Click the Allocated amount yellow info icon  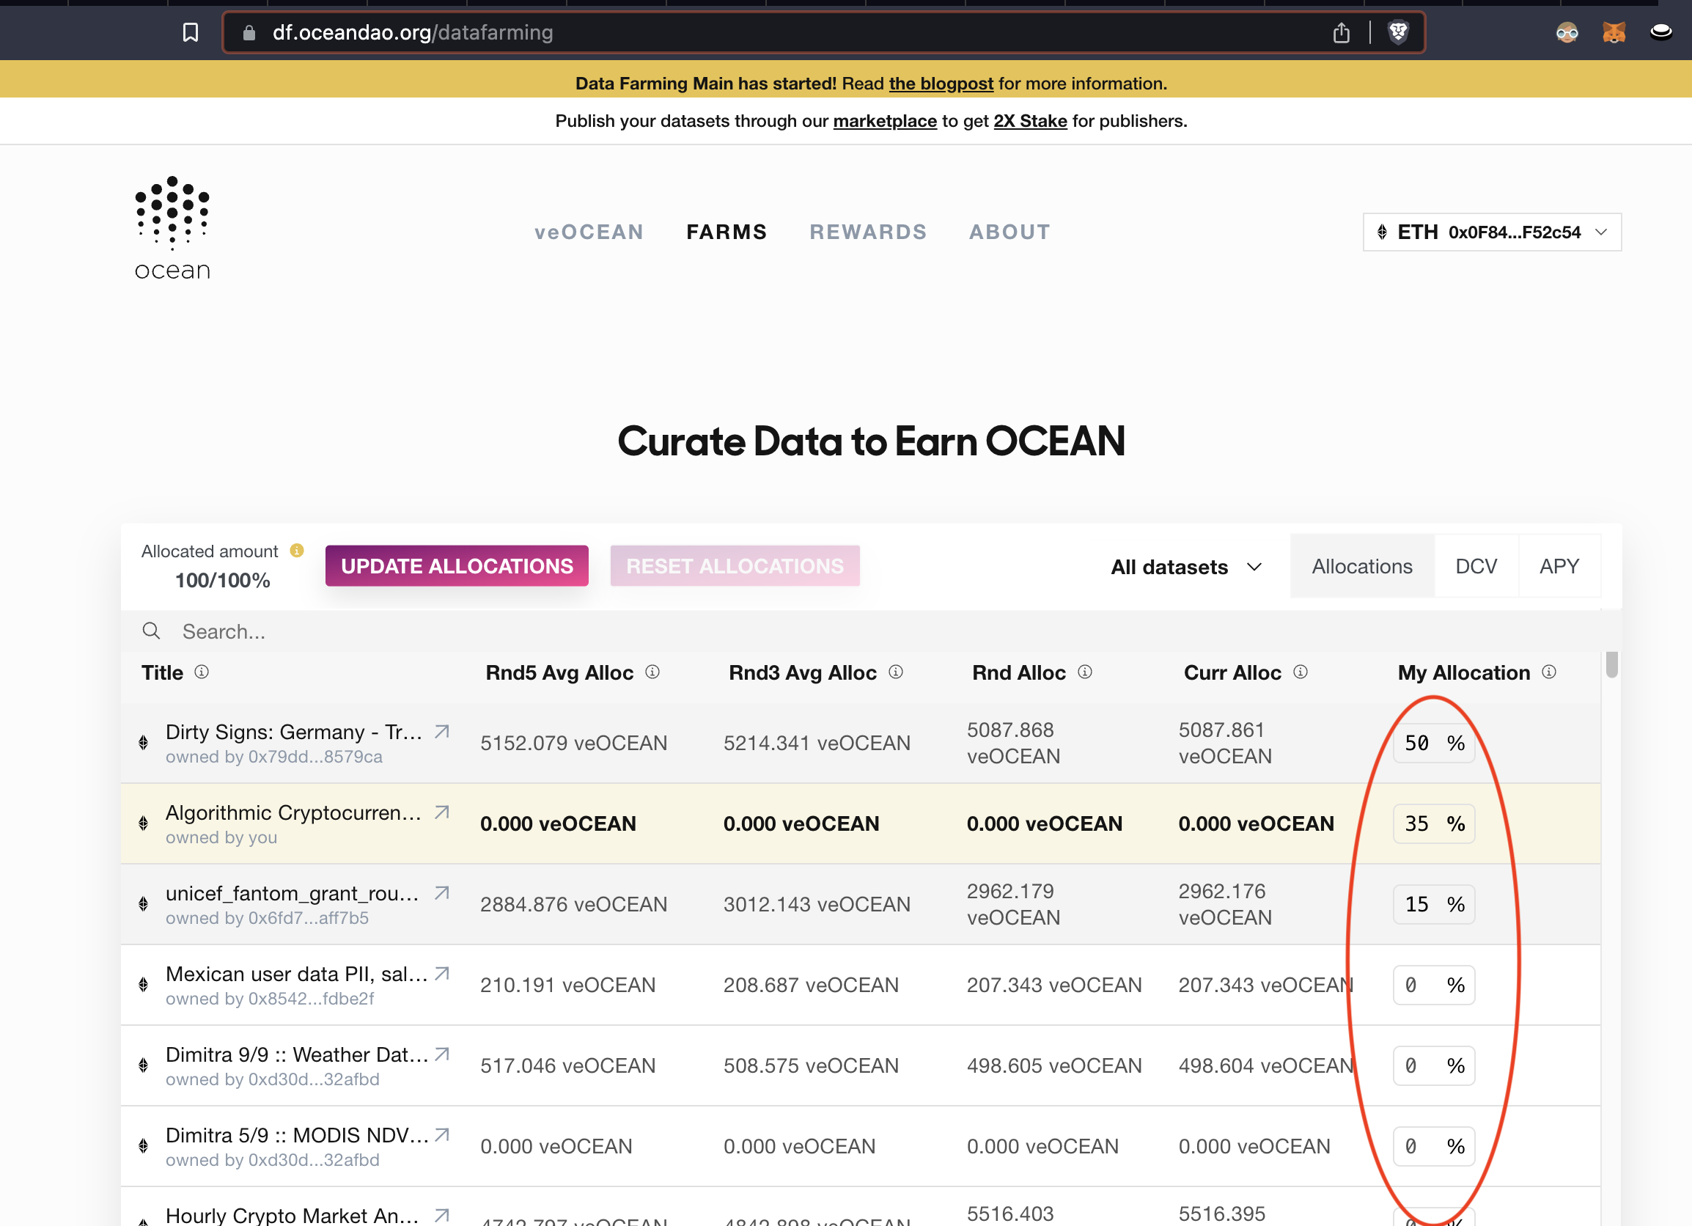coord(297,551)
